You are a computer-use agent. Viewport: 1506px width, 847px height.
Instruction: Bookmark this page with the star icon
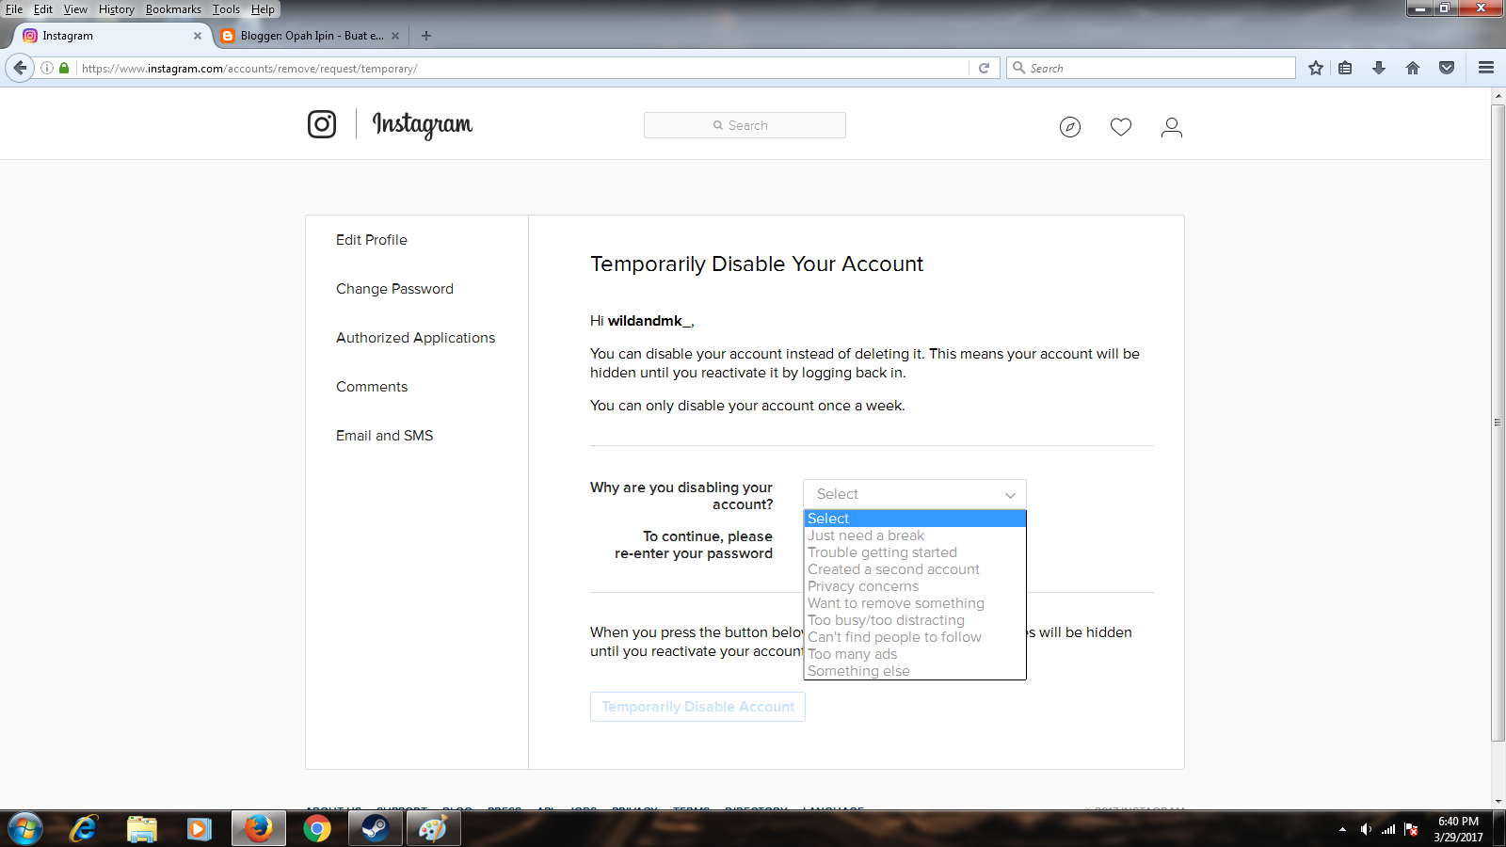1316,68
